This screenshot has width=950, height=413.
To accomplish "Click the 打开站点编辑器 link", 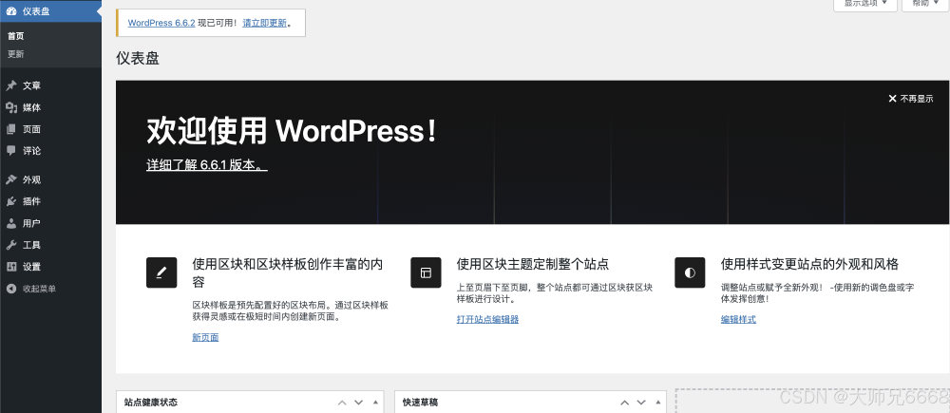I will (487, 319).
